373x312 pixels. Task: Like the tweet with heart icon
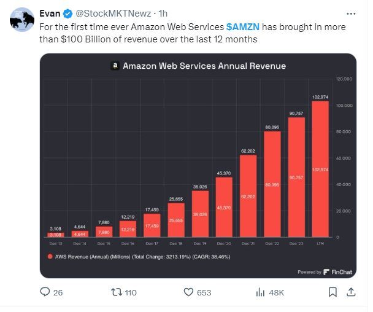click(189, 292)
